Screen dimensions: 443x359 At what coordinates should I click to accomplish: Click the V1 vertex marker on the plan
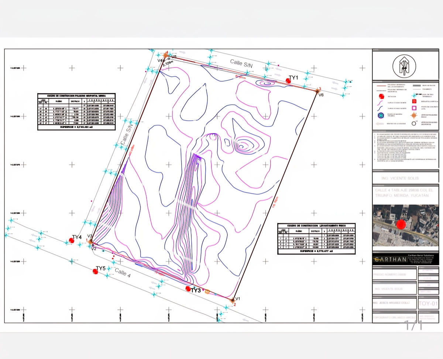click(233, 300)
